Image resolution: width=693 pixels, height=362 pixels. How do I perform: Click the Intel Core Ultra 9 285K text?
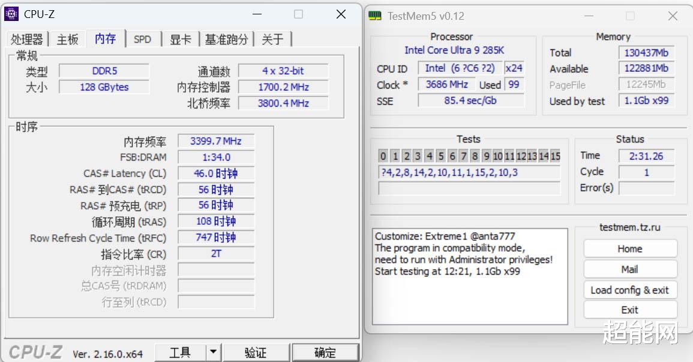point(454,50)
